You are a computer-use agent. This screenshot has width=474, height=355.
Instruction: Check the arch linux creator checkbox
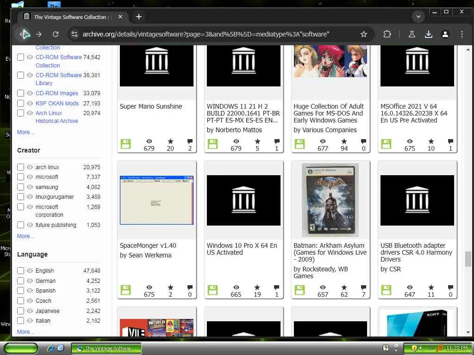click(20, 167)
